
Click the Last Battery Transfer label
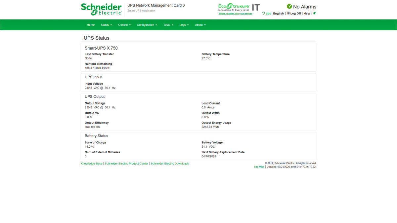[99, 54]
